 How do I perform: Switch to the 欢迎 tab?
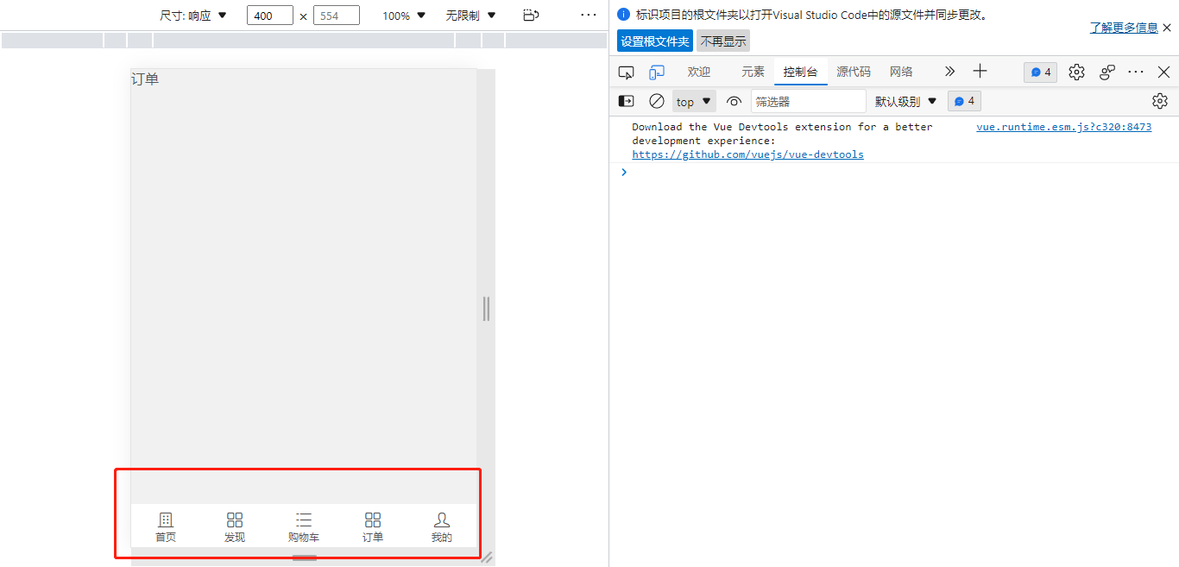pos(699,72)
